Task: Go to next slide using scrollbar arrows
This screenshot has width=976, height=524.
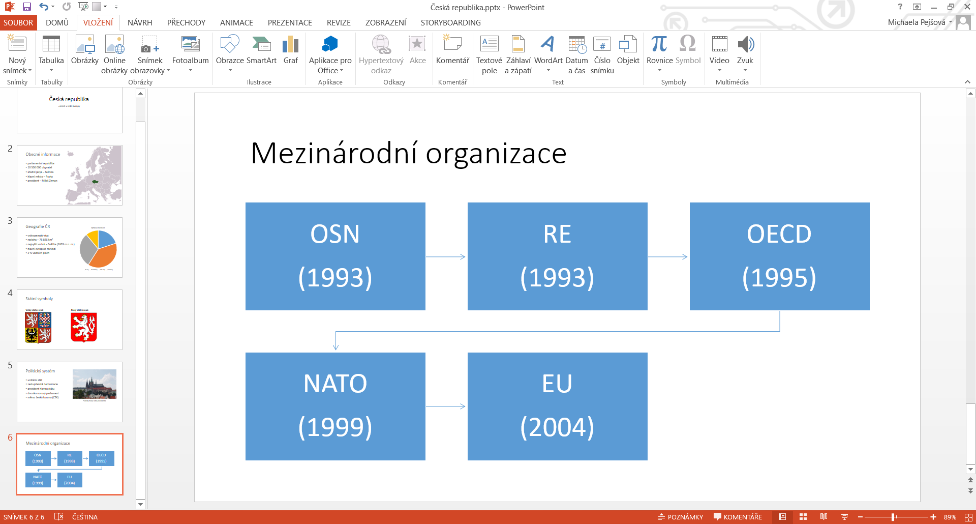Action: pos(970,491)
